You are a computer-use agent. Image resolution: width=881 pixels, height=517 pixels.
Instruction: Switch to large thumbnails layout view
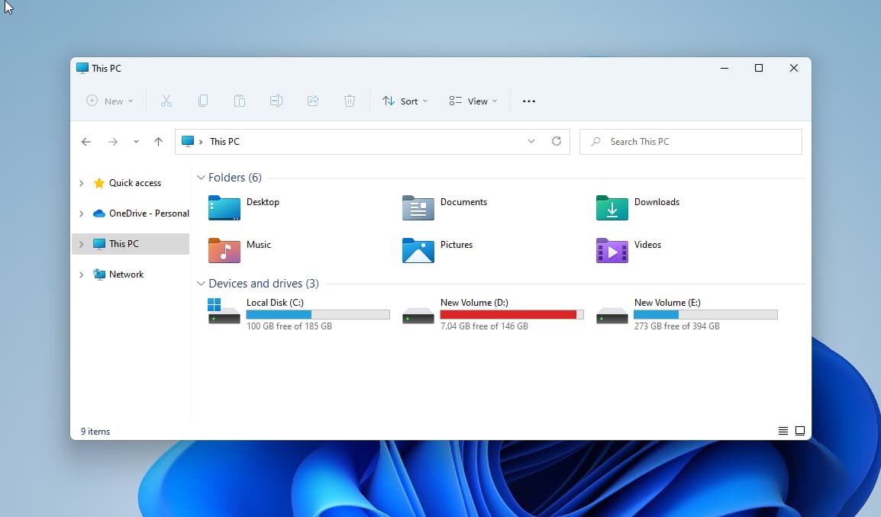pos(800,430)
